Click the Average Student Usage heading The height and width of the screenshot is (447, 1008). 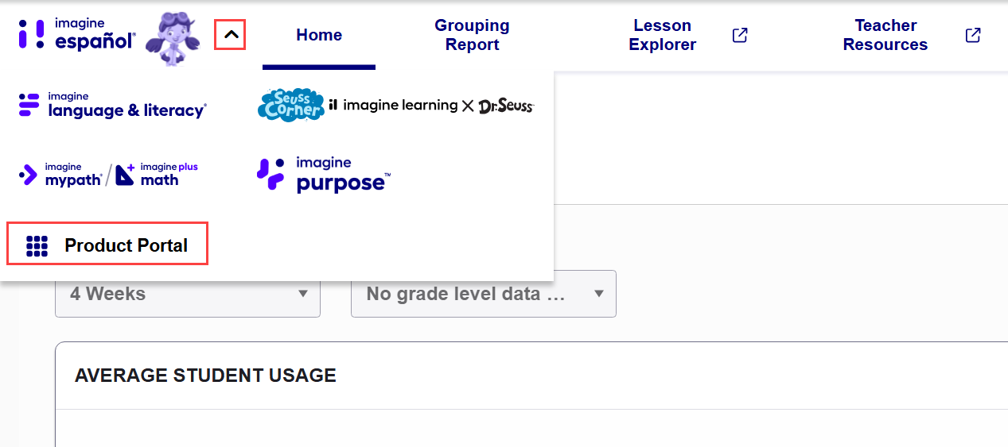click(x=205, y=376)
